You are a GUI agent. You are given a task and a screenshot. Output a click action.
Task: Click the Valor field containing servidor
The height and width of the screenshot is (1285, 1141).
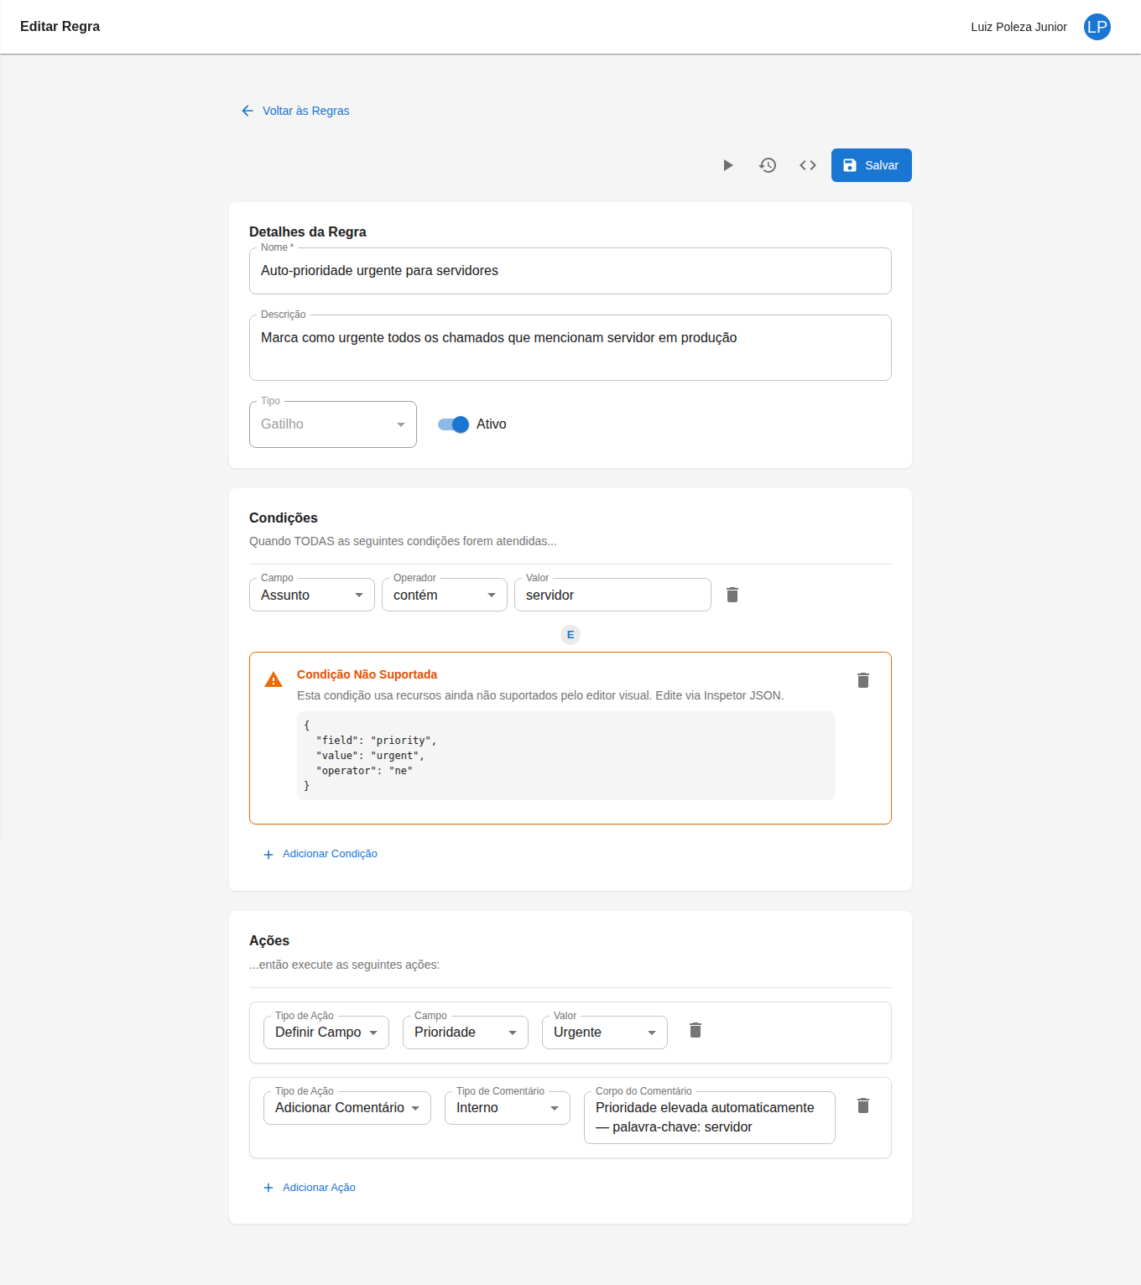[x=612, y=595]
